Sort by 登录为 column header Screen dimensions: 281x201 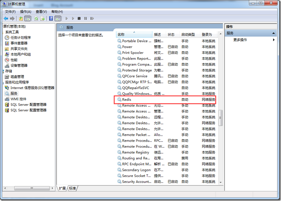pos(209,35)
